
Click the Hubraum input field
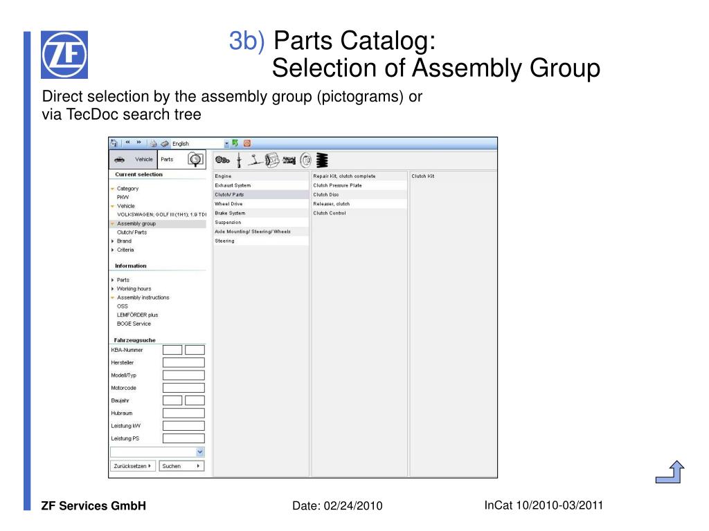pyautogui.click(x=183, y=413)
